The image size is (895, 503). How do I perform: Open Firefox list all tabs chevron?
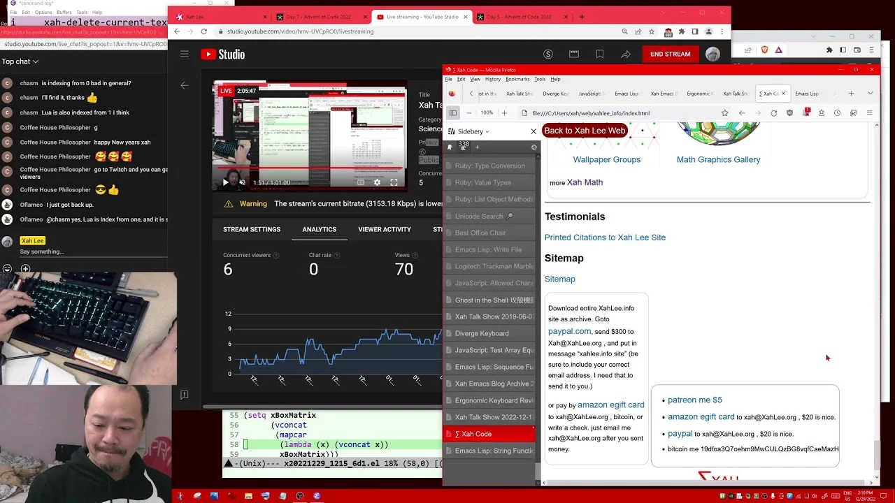tap(870, 93)
